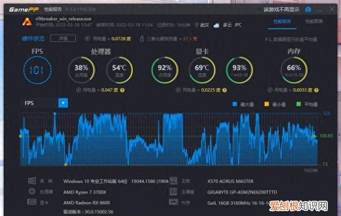Click the green 平均值 legend swatch
Viewport: 341px width, 216px height.
pyautogui.click(x=298, y=104)
